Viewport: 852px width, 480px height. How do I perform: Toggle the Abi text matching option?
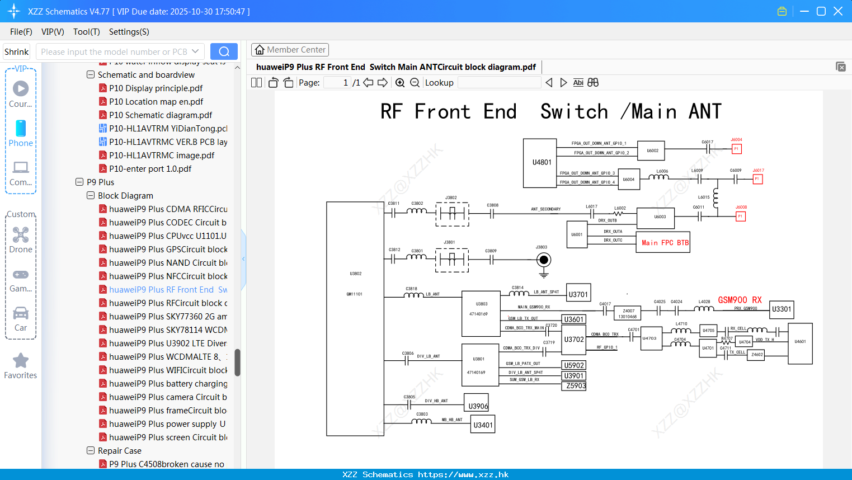click(x=578, y=82)
